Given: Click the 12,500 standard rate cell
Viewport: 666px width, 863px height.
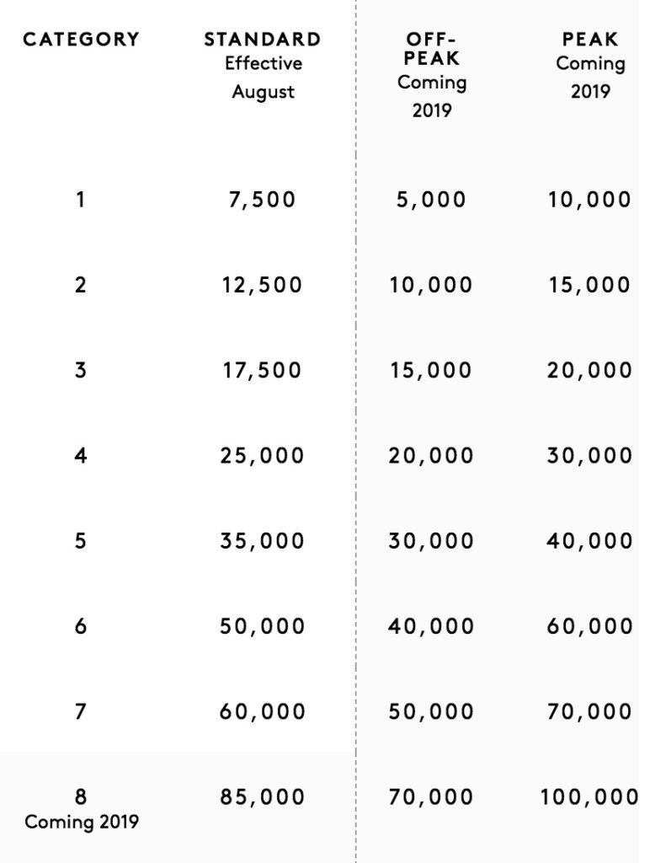Looking at the screenshot, I should tap(263, 285).
